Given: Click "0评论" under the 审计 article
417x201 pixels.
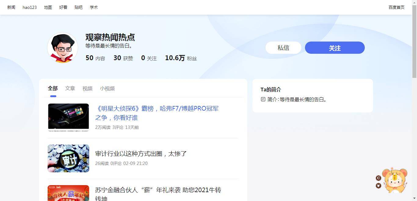Looking at the screenshot, I should (x=116, y=163).
